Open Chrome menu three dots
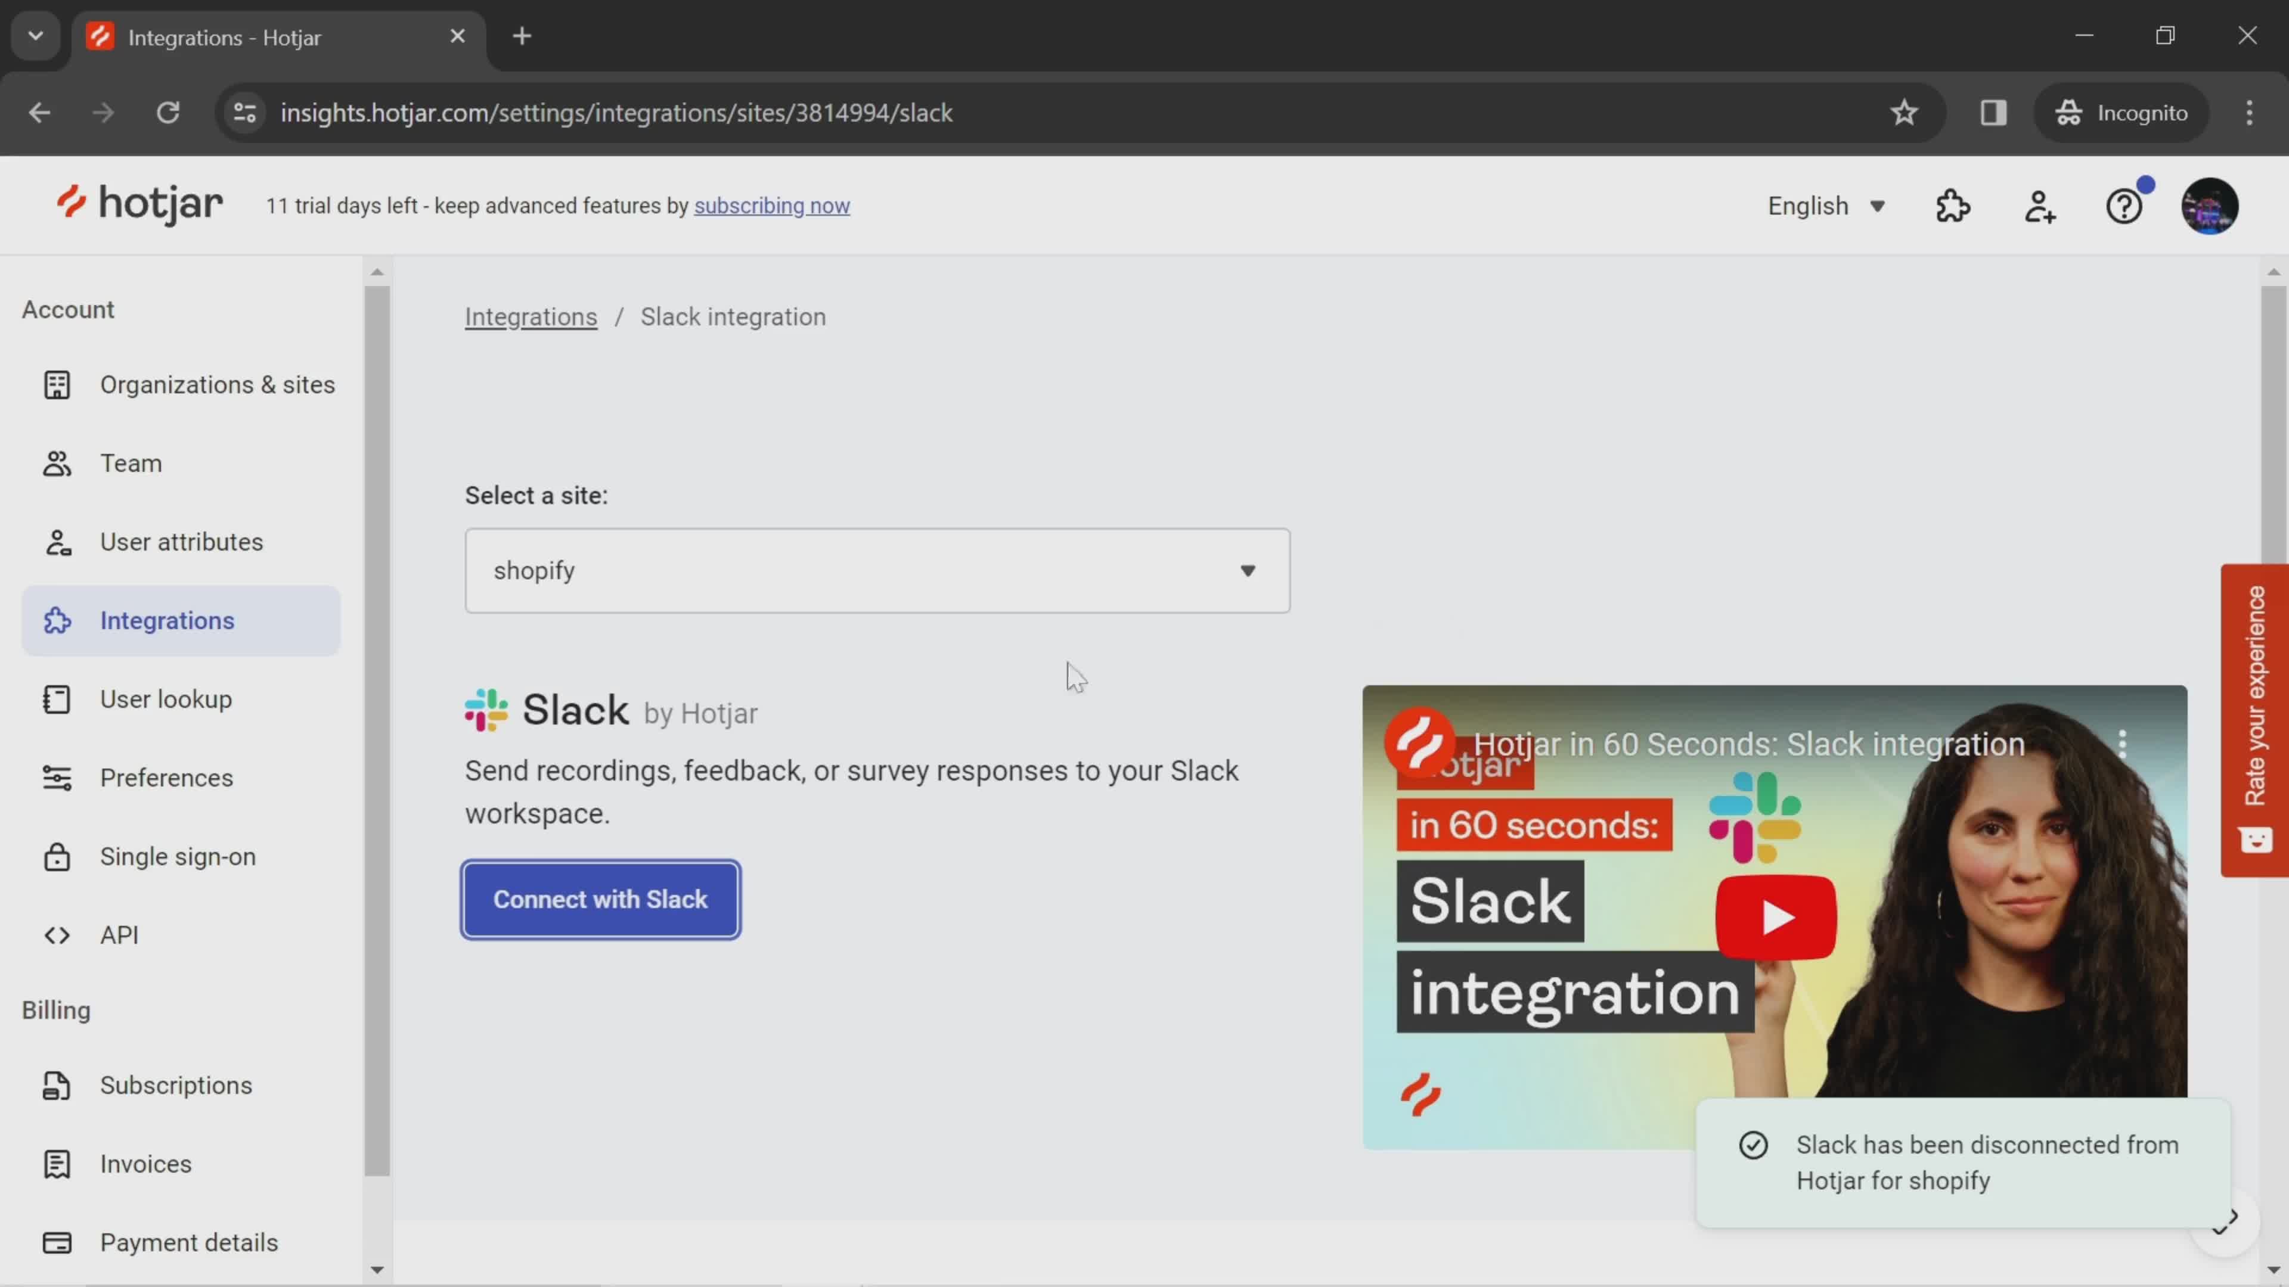Viewport: 2289px width, 1287px height. tap(2249, 113)
